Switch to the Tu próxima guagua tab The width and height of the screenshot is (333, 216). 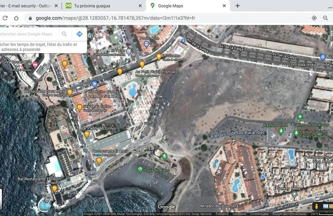tap(104, 6)
